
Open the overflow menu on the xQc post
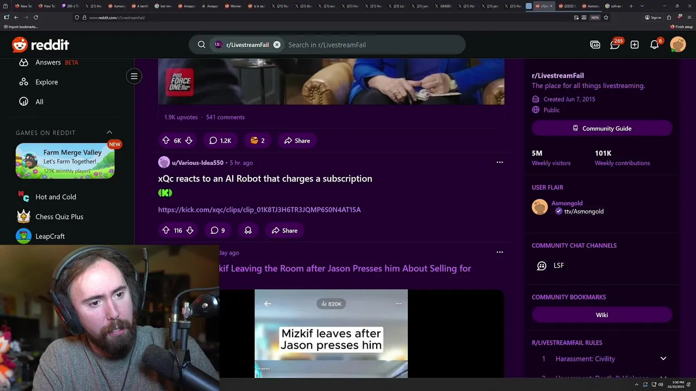500,162
